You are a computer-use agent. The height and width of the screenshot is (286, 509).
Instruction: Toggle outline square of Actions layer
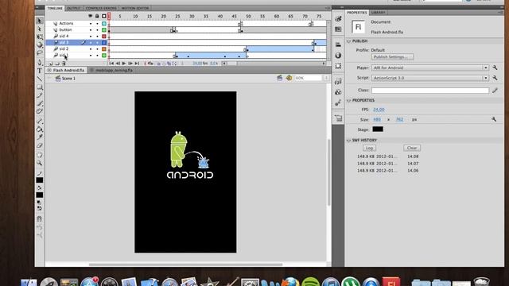pyautogui.click(x=104, y=24)
